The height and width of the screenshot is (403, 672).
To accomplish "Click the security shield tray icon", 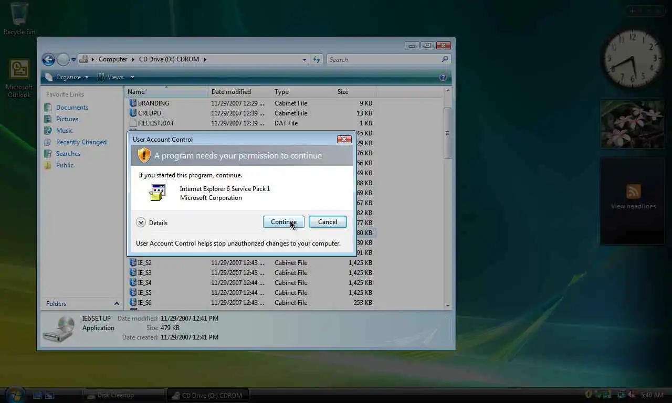I will click(589, 395).
